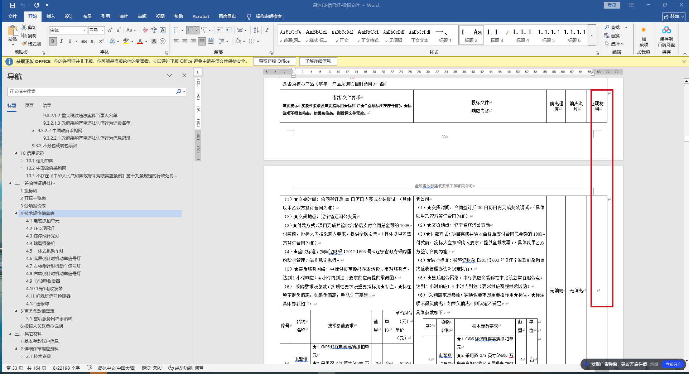Switch to the 页面 tab in navigation pane
Image resolution: width=689 pixels, height=374 pixels.
point(29,105)
